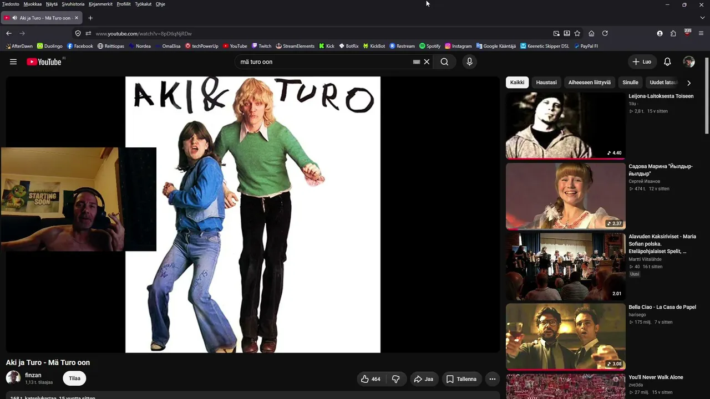Select the Aiheeseen liittyviä filter chip
Screen dimensions: 710x399
pos(589,83)
